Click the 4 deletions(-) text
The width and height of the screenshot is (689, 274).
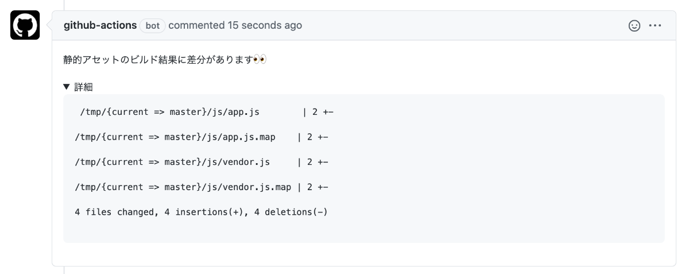click(291, 213)
